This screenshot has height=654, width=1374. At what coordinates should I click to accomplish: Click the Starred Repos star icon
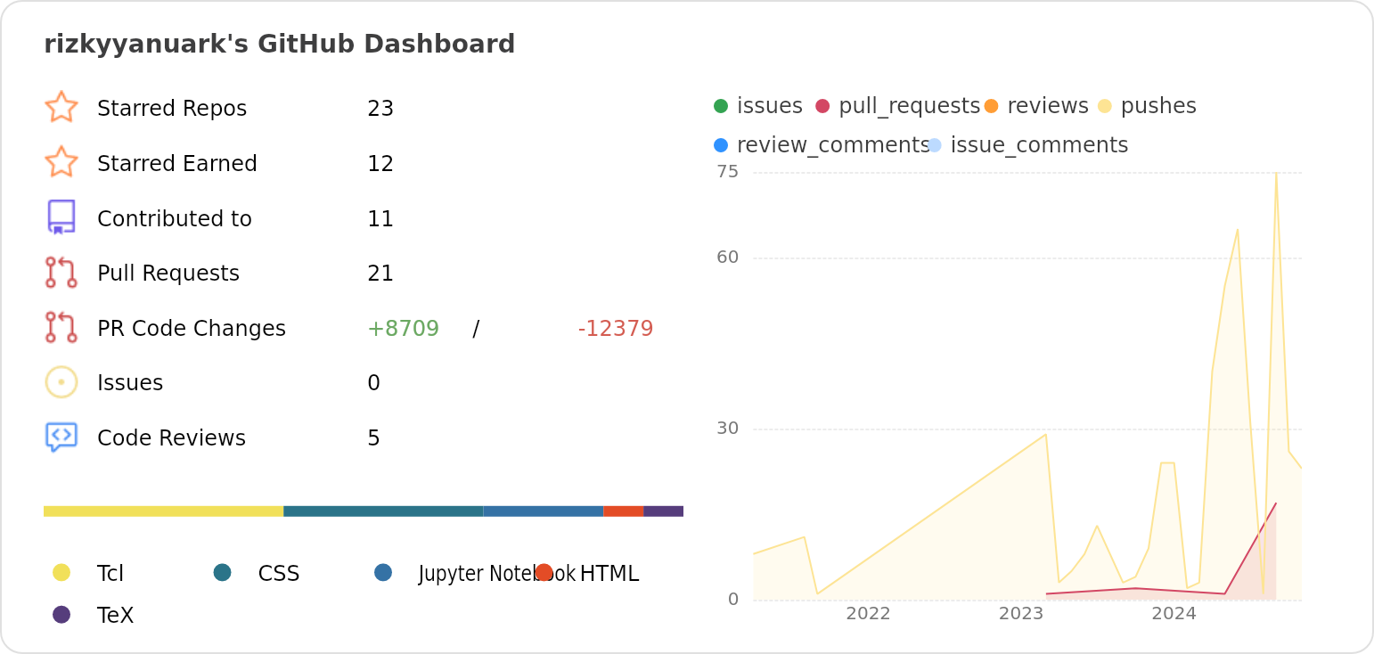click(x=61, y=107)
